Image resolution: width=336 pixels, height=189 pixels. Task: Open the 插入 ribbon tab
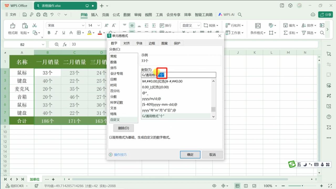tap(94, 15)
